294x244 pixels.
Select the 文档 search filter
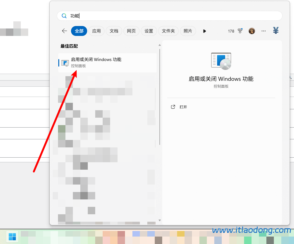click(x=114, y=31)
